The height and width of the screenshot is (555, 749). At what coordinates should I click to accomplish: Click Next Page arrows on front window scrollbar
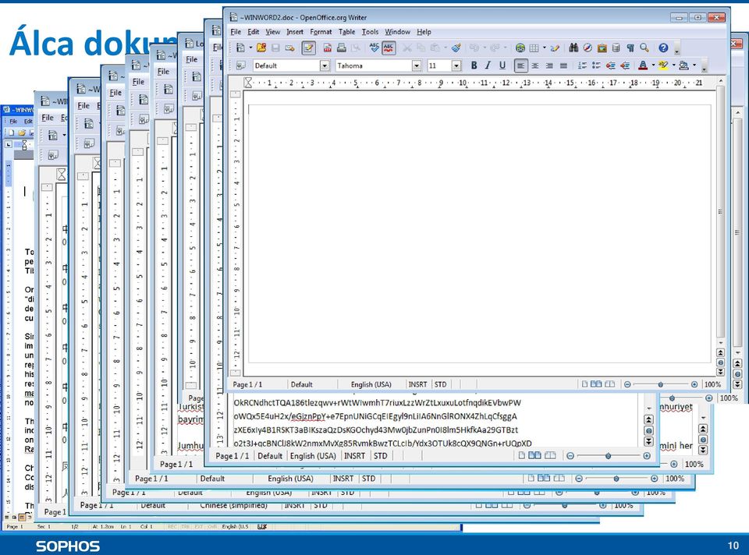720,372
